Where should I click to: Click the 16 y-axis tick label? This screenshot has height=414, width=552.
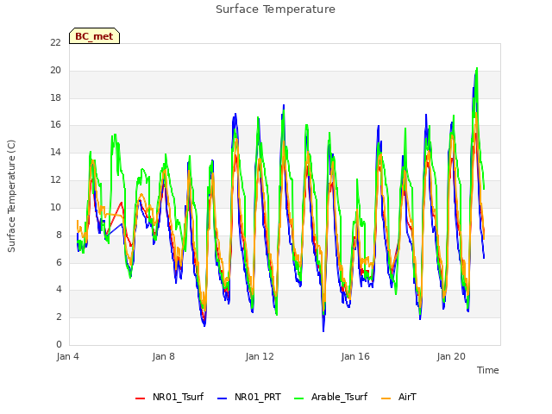click(55, 124)
